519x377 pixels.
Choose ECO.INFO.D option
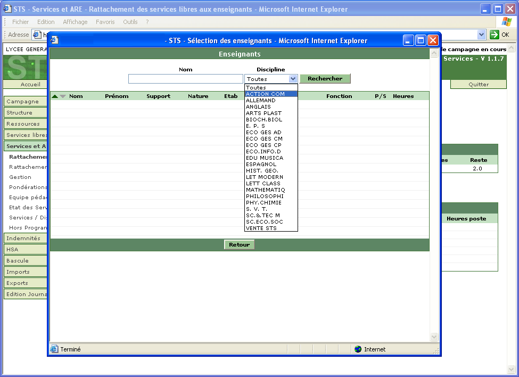point(271,152)
